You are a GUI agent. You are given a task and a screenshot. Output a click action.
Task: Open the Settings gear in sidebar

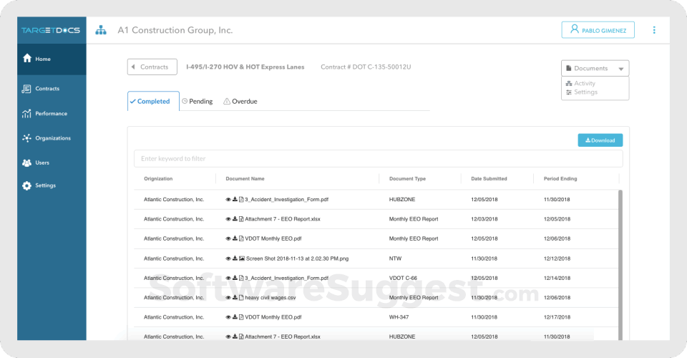pyautogui.click(x=27, y=185)
